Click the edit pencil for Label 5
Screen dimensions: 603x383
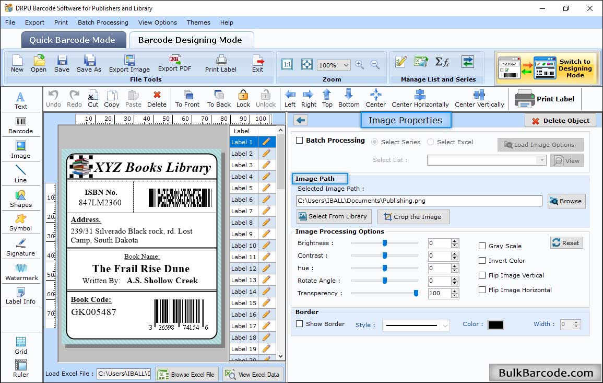point(266,188)
